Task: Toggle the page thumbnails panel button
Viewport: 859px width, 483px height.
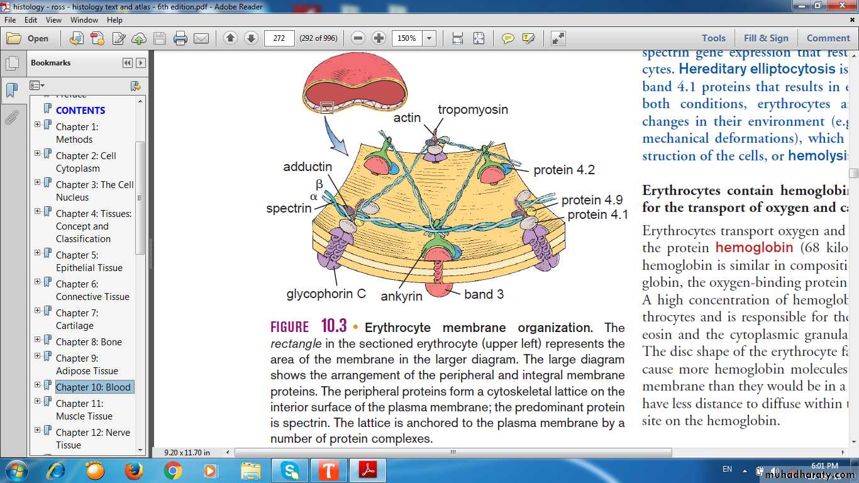Action: (12, 64)
